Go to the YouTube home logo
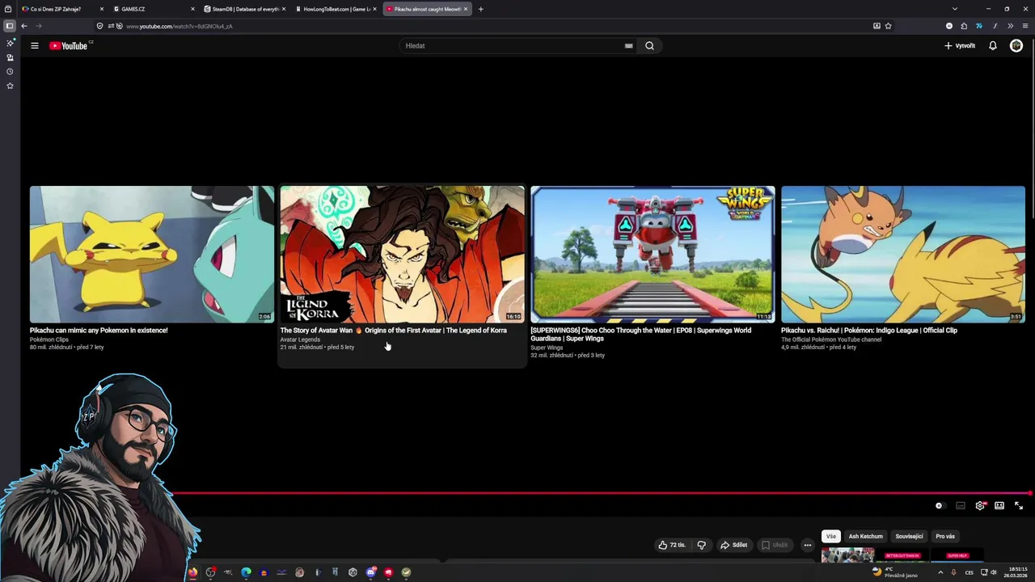The height and width of the screenshot is (582, 1035). click(69, 46)
